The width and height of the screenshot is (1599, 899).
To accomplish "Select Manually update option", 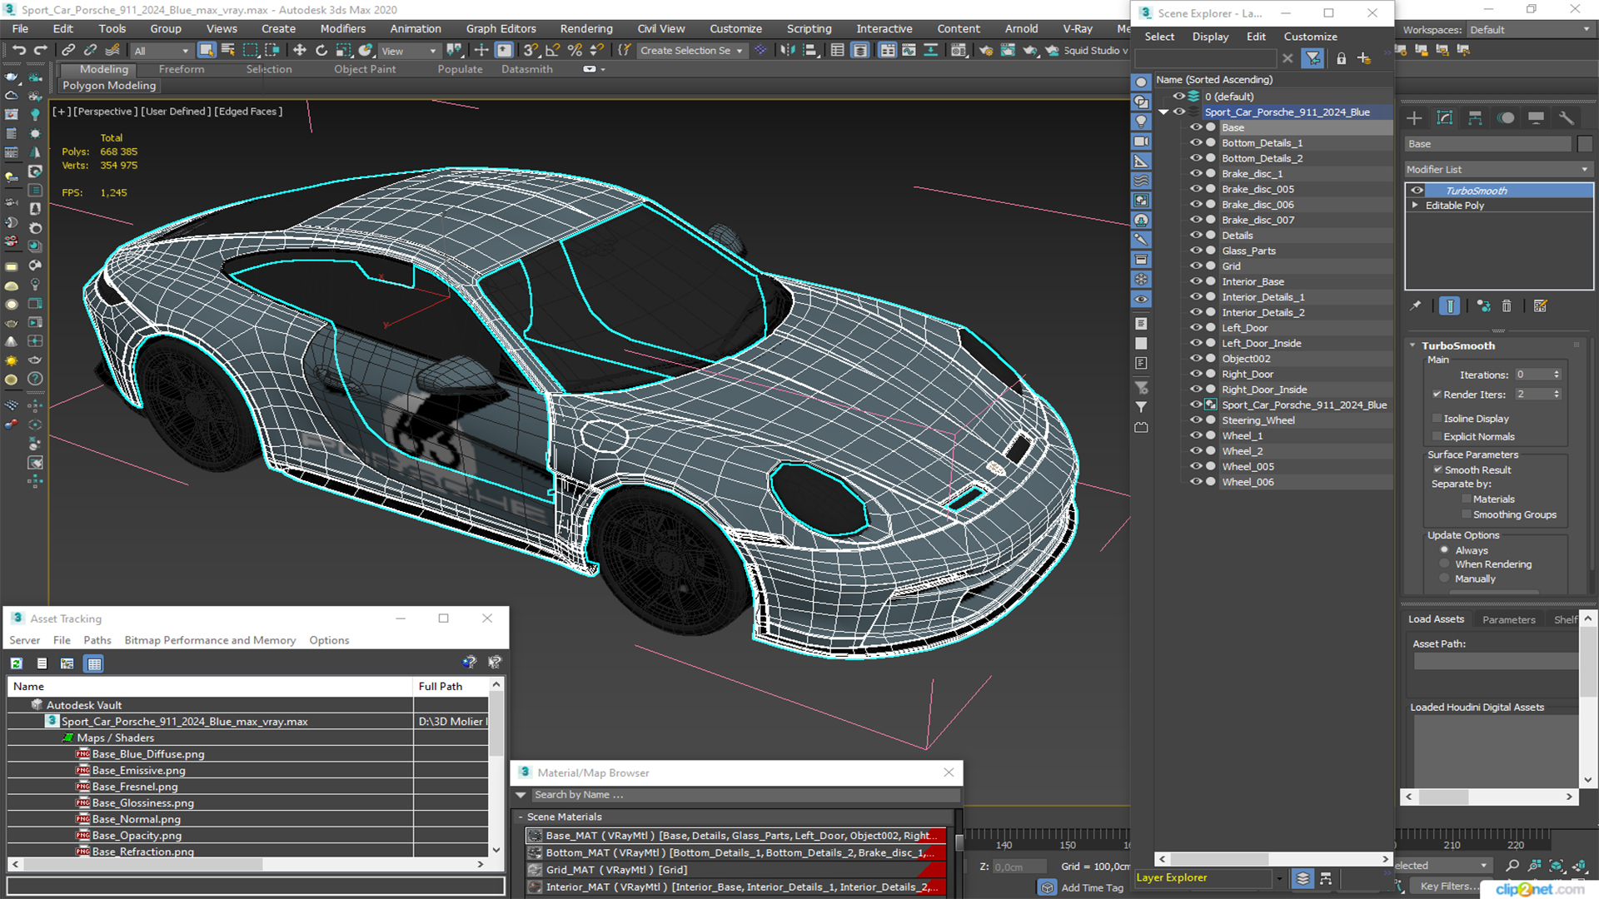I will [x=1444, y=579].
